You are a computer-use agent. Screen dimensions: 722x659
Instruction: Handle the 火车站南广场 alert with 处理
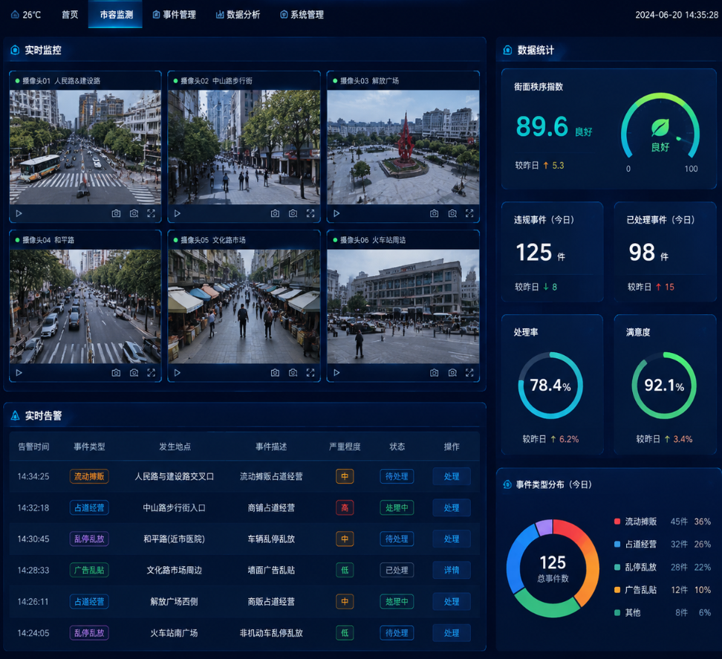click(x=452, y=633)
